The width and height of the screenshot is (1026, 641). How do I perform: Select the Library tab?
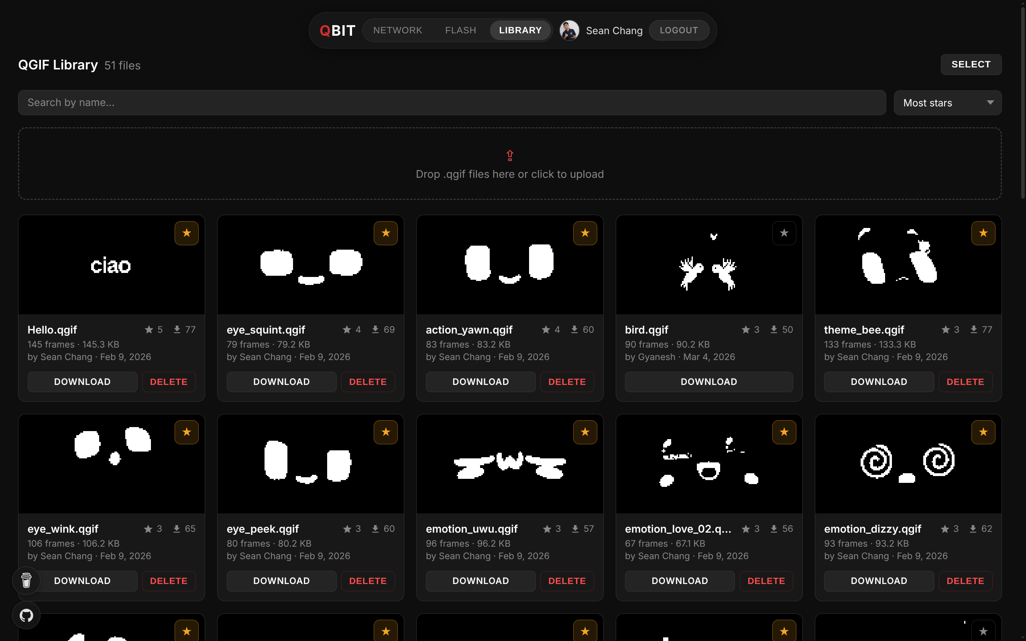point(520,31)
